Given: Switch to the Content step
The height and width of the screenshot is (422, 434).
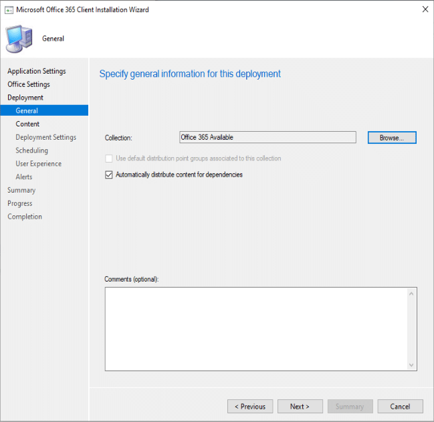Looking at the screenshot, I should 27,124.
